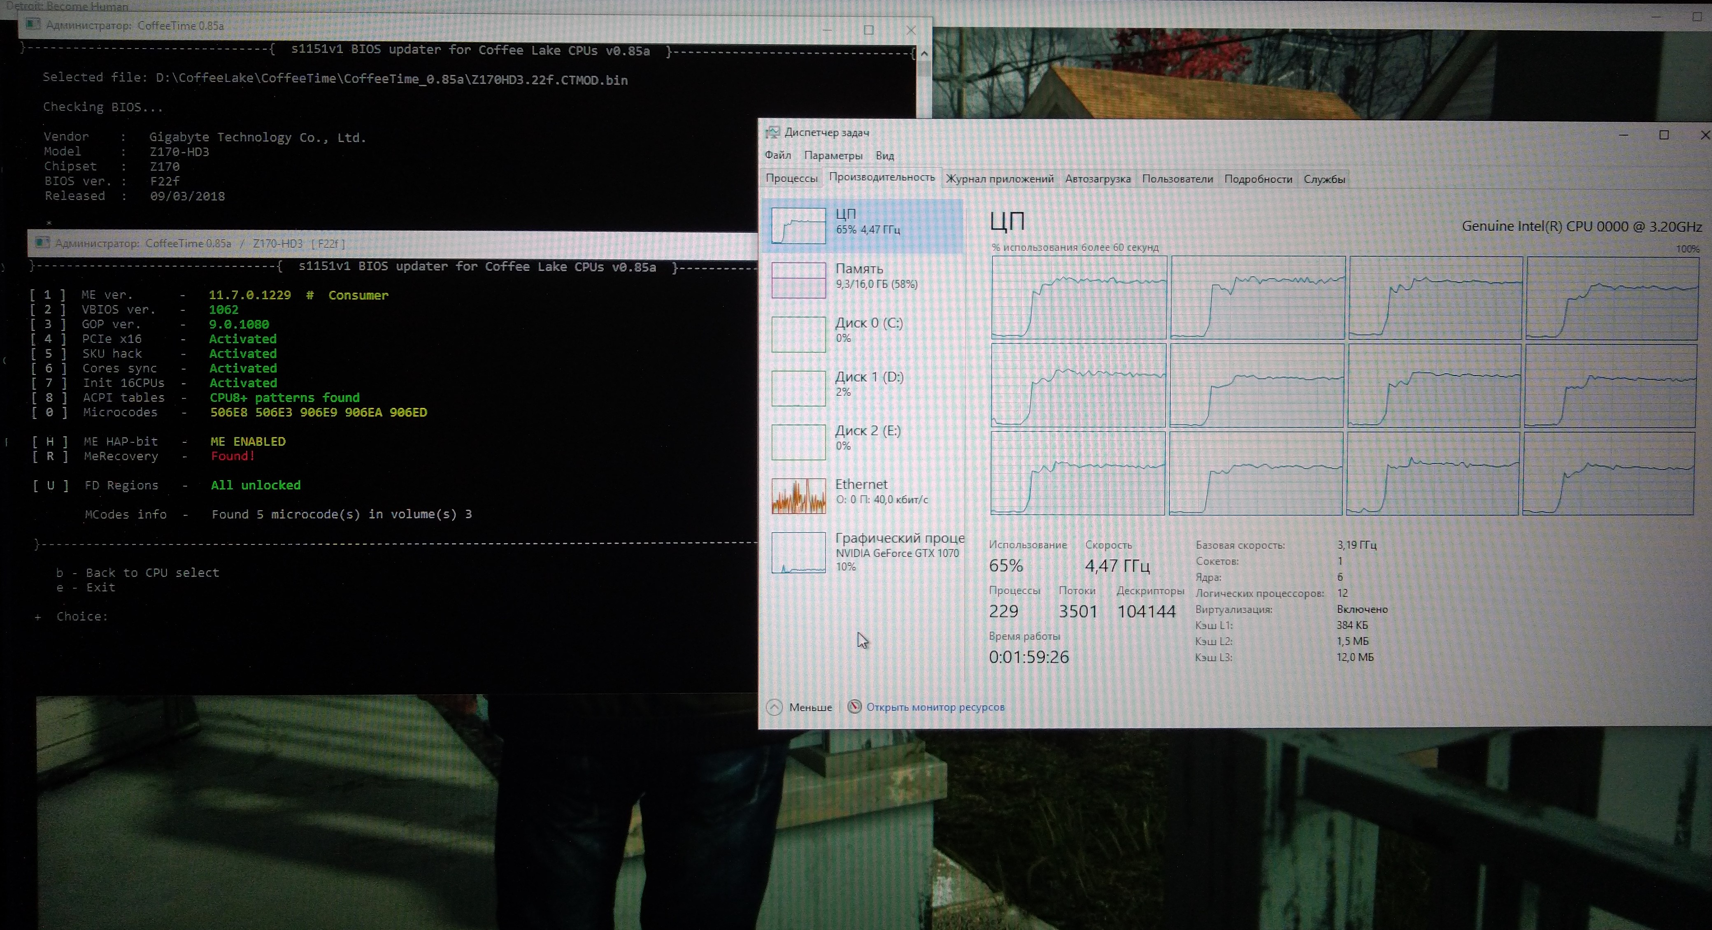Image resolution: width=1712 pixels, height=930 pixels.
Task: Open the Параметры menu
Action: click(x=833, y=156)
